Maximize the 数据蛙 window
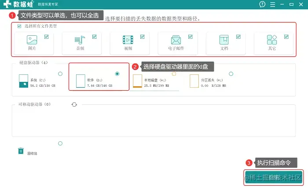 (x=291, y=4)
